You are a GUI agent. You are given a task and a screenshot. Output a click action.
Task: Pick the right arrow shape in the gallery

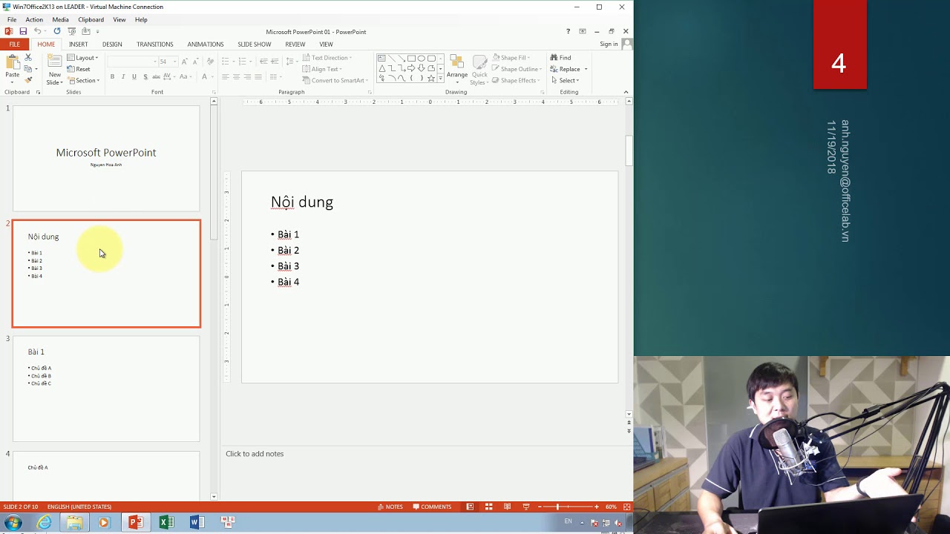411,68
